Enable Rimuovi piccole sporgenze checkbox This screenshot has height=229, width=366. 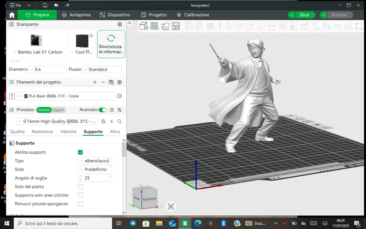pyautogui.click(x=80, y=204)
